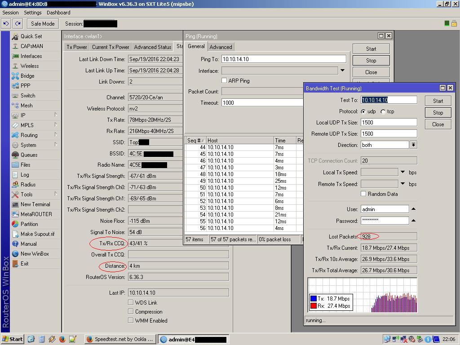Collapse the Password field arrow

click(413, 220)
